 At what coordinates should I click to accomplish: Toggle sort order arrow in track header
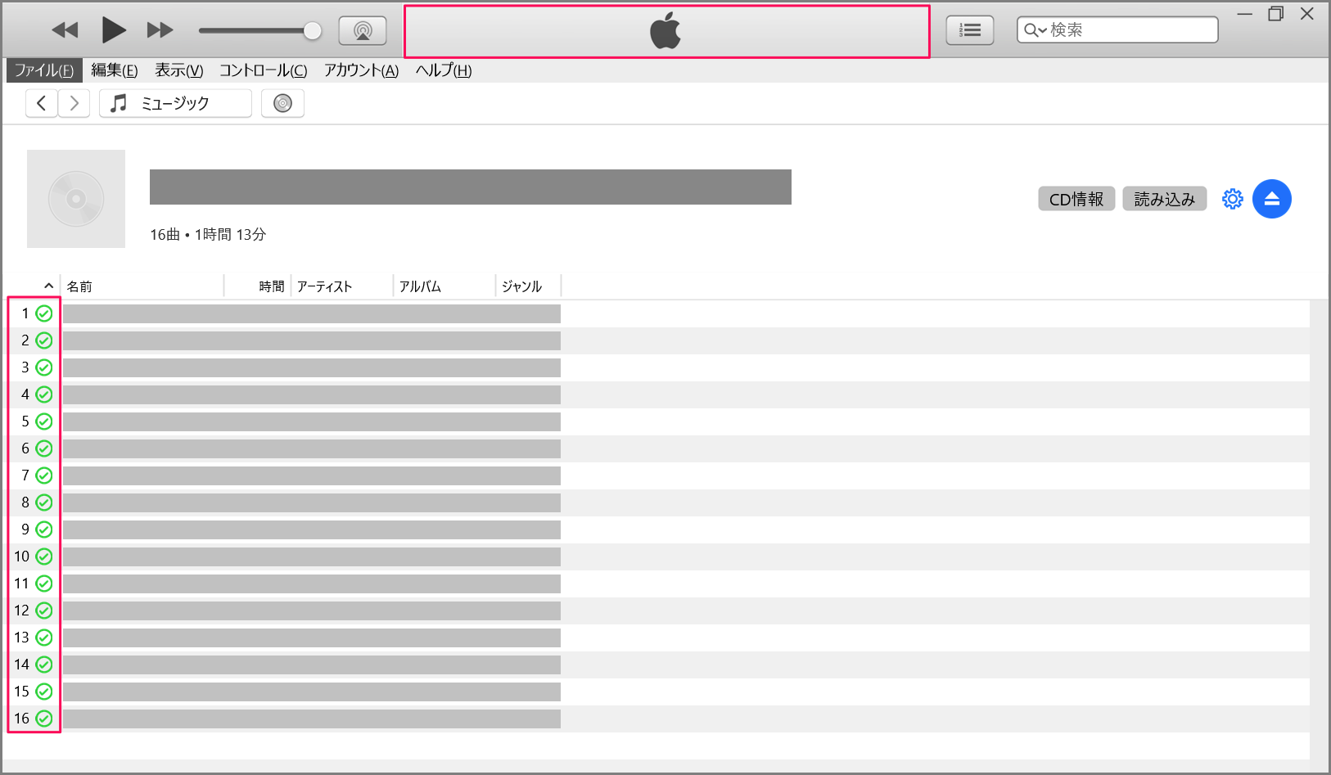tap(48, 286)
